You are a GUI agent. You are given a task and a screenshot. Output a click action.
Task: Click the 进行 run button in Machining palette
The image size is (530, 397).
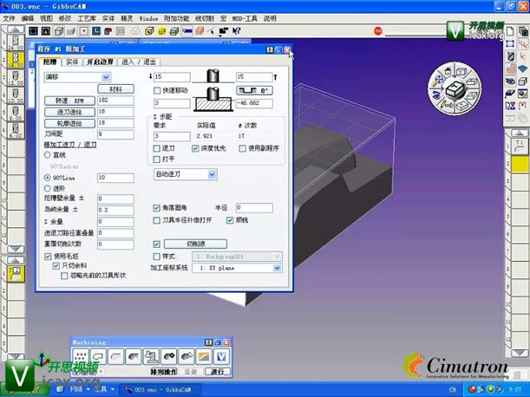pyautogui.click(x=218, y=372)
